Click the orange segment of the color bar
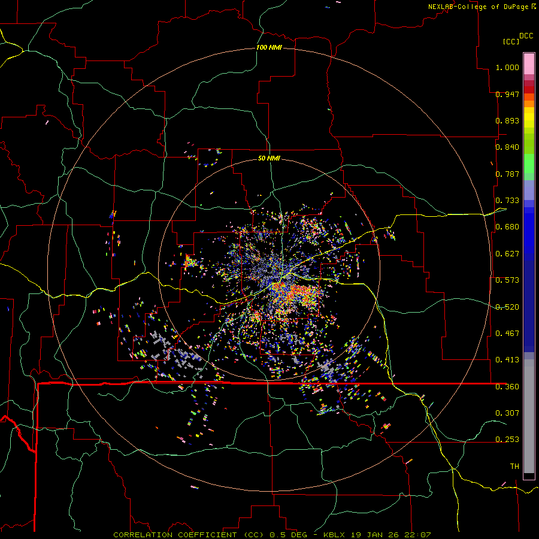Image resolution: width=539 pixels, height=539 pixels. (x=529, y=104)
